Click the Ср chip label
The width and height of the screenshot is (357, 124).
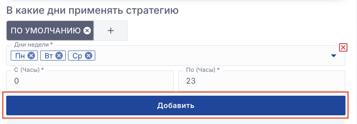coord(77,56)
